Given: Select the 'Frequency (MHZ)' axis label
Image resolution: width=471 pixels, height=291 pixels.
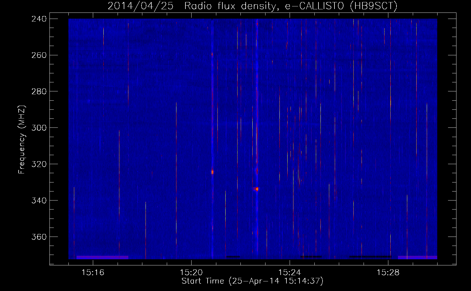Looking at the screenshot, I should click(x=22, y=139).
